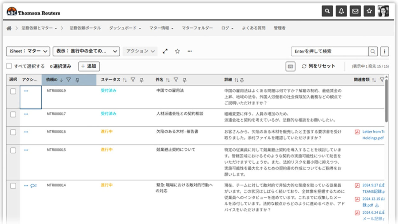This screenshot has height=224, width=398.
Task: Expand the アクション dropdown
Action: [x=140, y=51]
